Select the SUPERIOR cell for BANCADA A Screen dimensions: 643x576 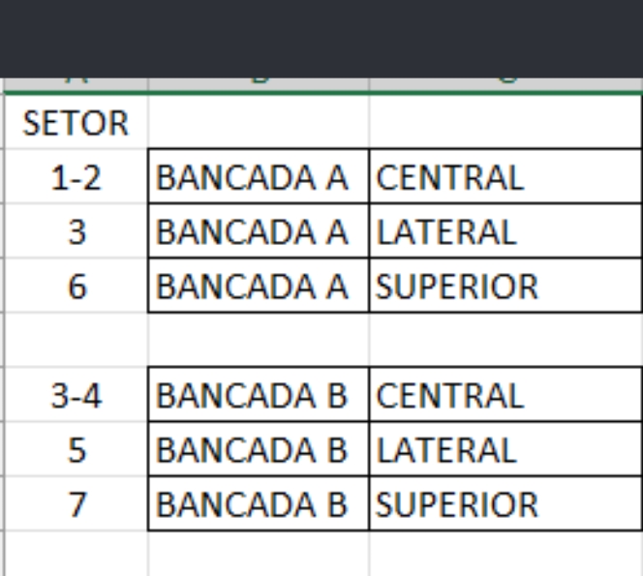point(506,286)
